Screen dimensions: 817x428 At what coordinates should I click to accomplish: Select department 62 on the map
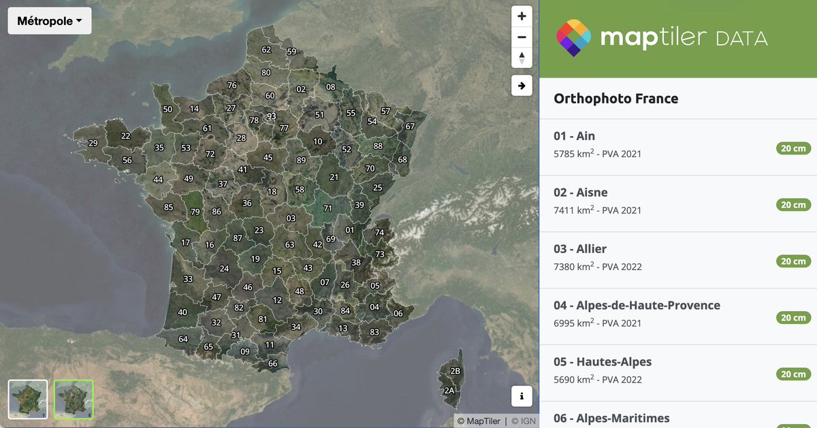[x=266, y=50]
